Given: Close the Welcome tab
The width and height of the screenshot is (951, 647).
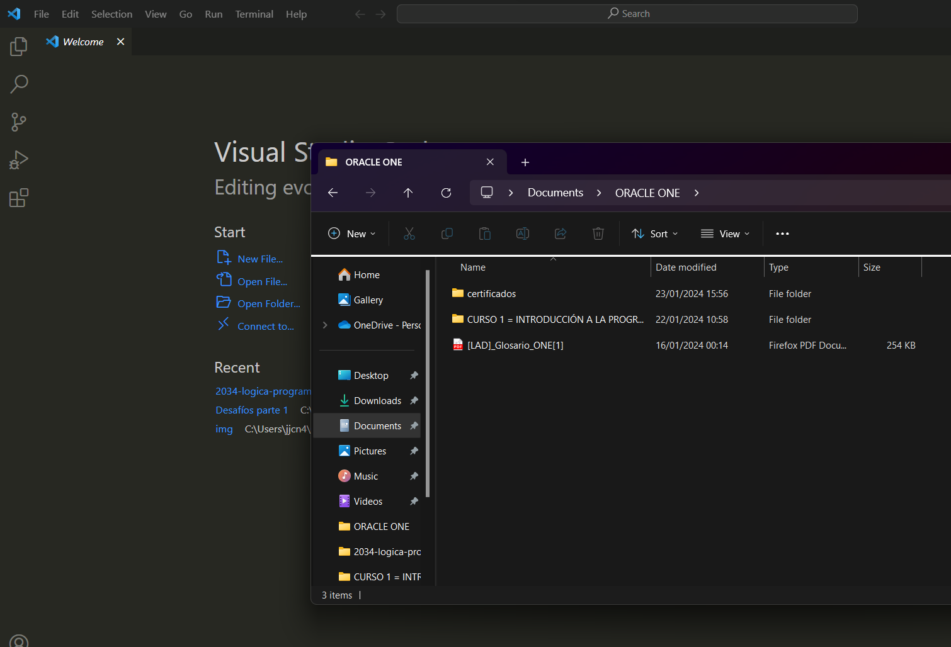Looking at the screenshot, I should 120,42.
